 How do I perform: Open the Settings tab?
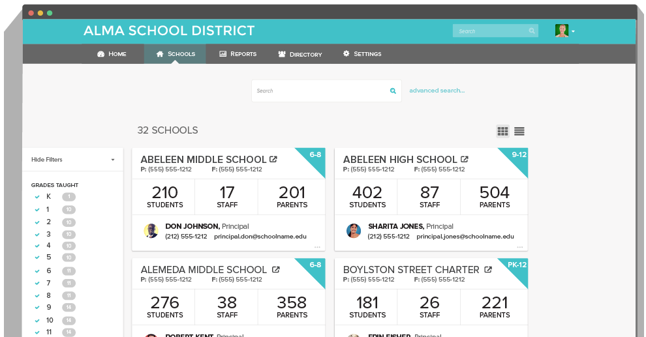(x=361, y=54)
